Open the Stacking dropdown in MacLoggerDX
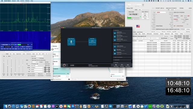The image size is (193, 109). [x=188, y=31]
